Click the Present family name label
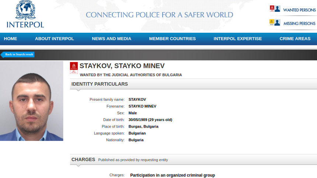The height and width of the screenshot is (178, 317). pyautogui.click(x=107, y=100)
